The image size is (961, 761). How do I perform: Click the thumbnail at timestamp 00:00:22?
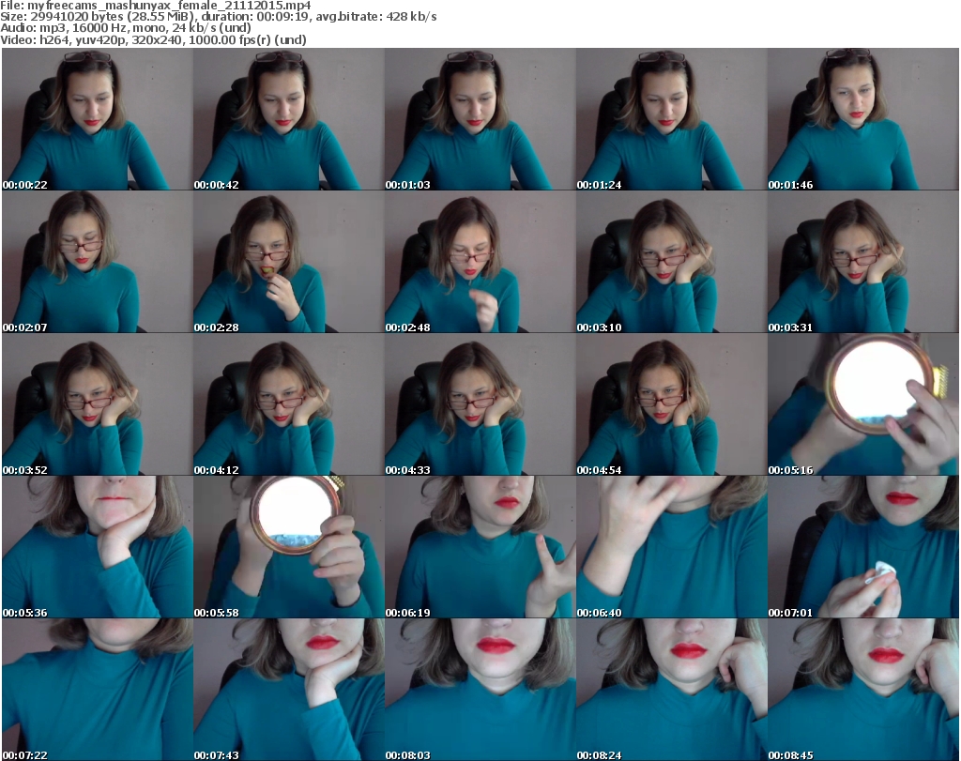[97, 119]
